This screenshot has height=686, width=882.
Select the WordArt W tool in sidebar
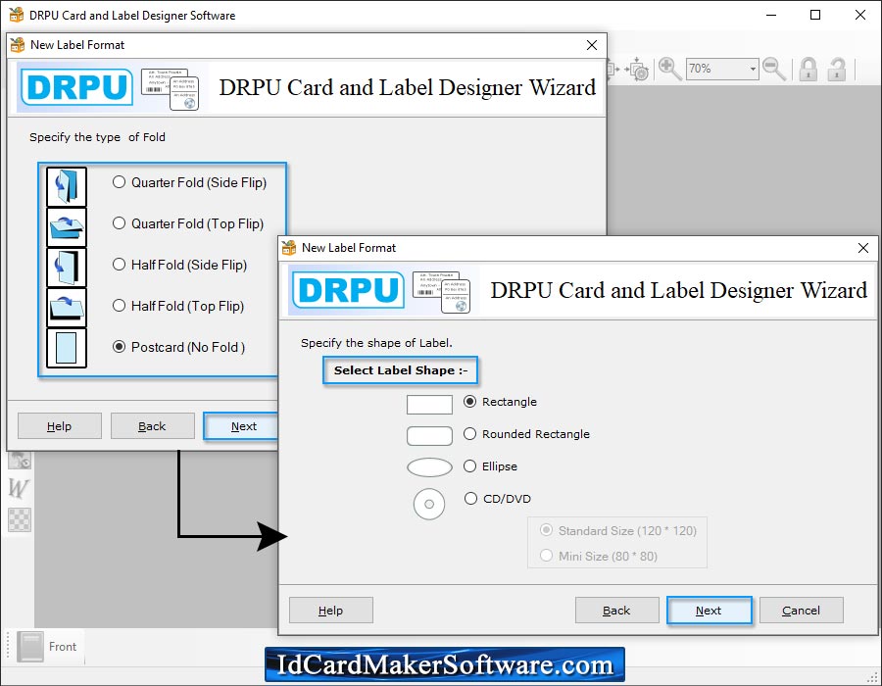19,488
